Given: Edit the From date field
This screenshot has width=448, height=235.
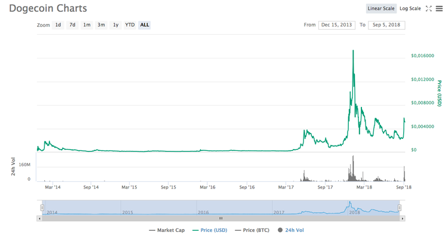Looking at the screenshot, I should [336, 25].
